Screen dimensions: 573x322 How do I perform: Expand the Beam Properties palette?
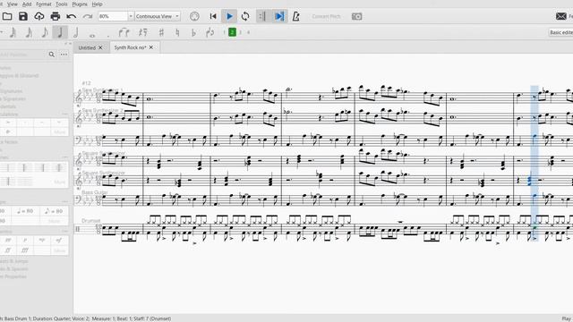(x=13, y=276)
